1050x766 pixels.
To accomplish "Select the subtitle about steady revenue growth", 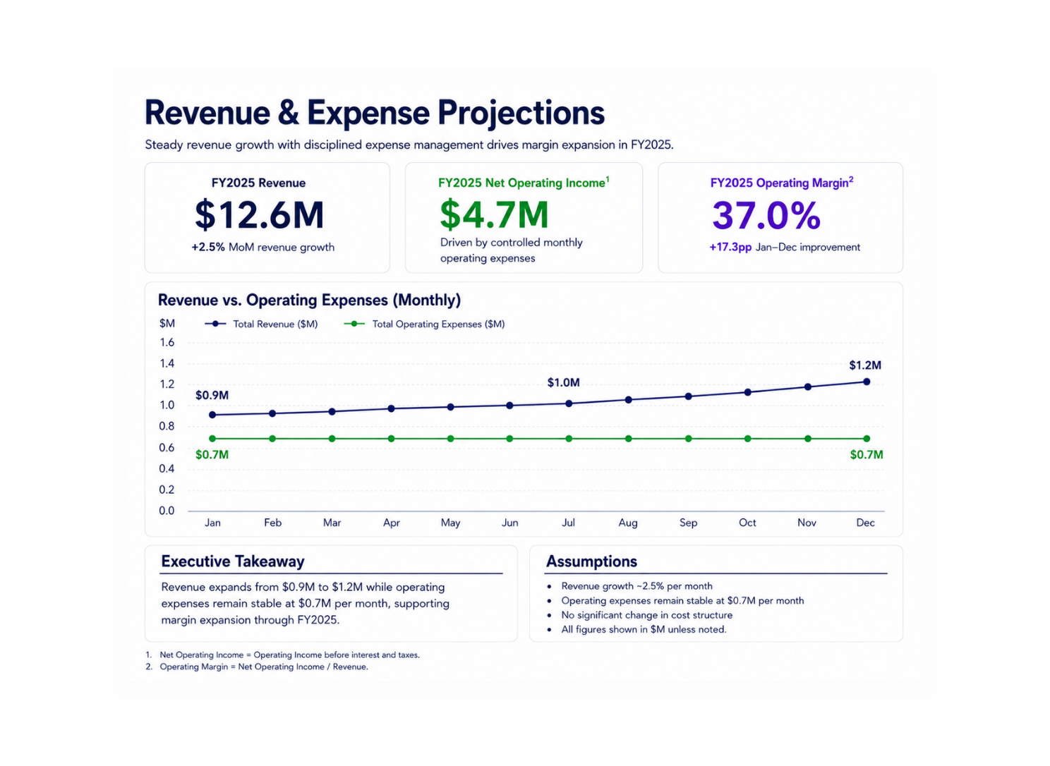I will [409, 145].
